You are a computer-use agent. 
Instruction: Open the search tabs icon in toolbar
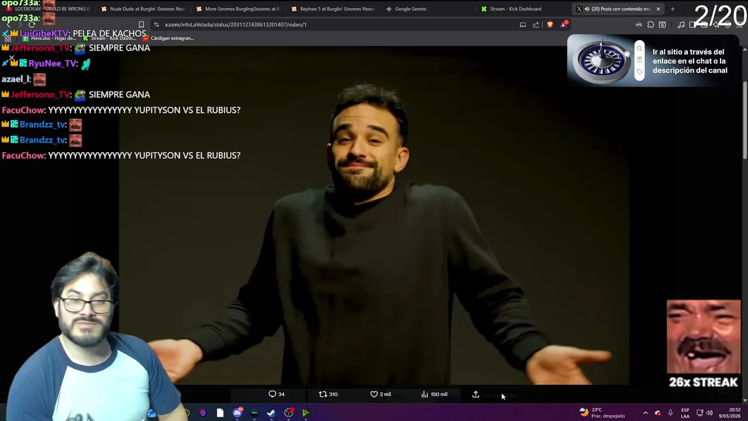coord(662,25)
